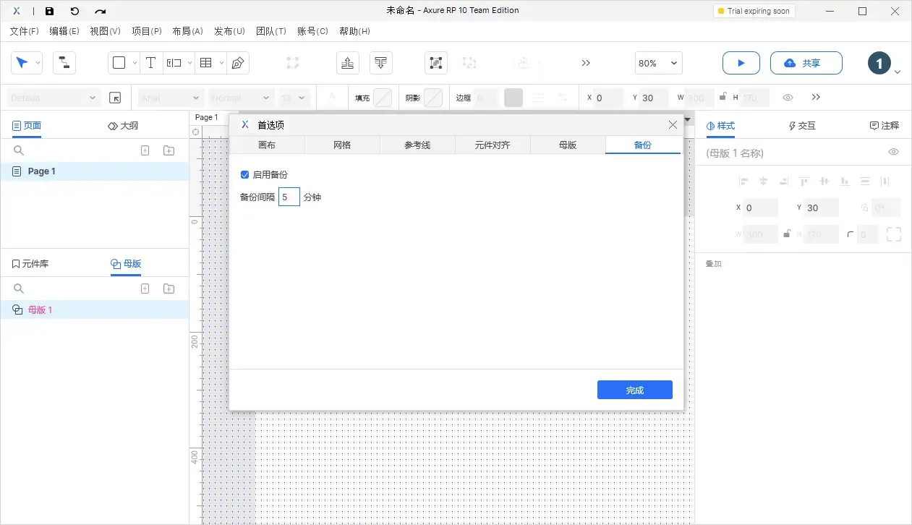Click the Save icon in title bar
912x525 pixels.
click(x=49, y=12)
